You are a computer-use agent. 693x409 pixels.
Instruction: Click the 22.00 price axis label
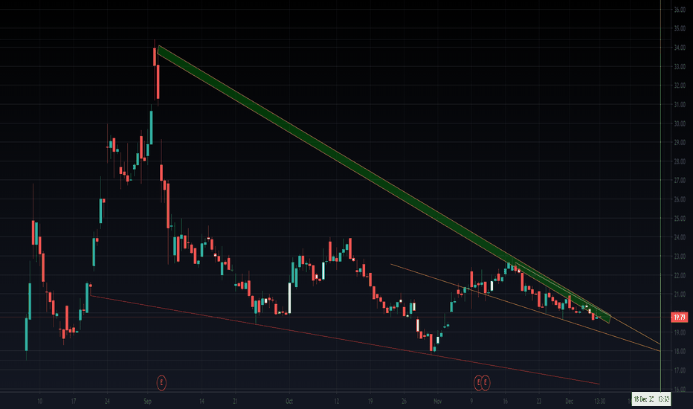[x=680, y=275]
